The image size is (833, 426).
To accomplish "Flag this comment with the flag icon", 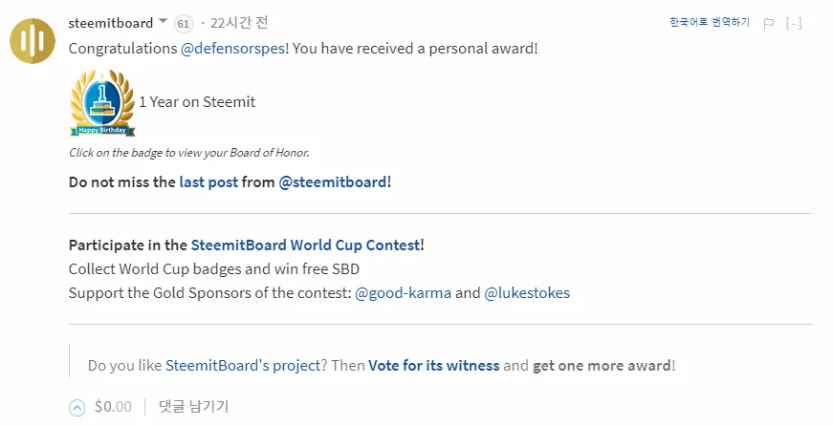I will click(768, 23).
